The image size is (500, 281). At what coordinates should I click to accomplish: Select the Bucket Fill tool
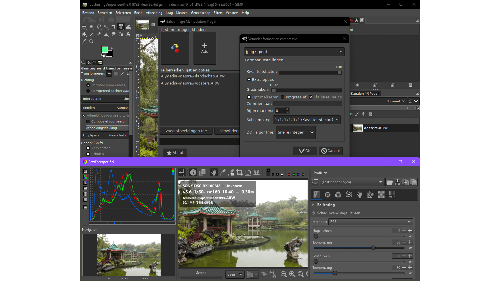pyautogui.click(x=84, y=34)
